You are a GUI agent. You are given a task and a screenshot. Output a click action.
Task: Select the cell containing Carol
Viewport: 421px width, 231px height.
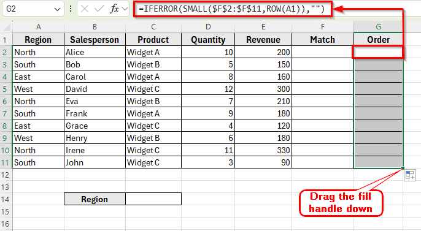(95, 77)
